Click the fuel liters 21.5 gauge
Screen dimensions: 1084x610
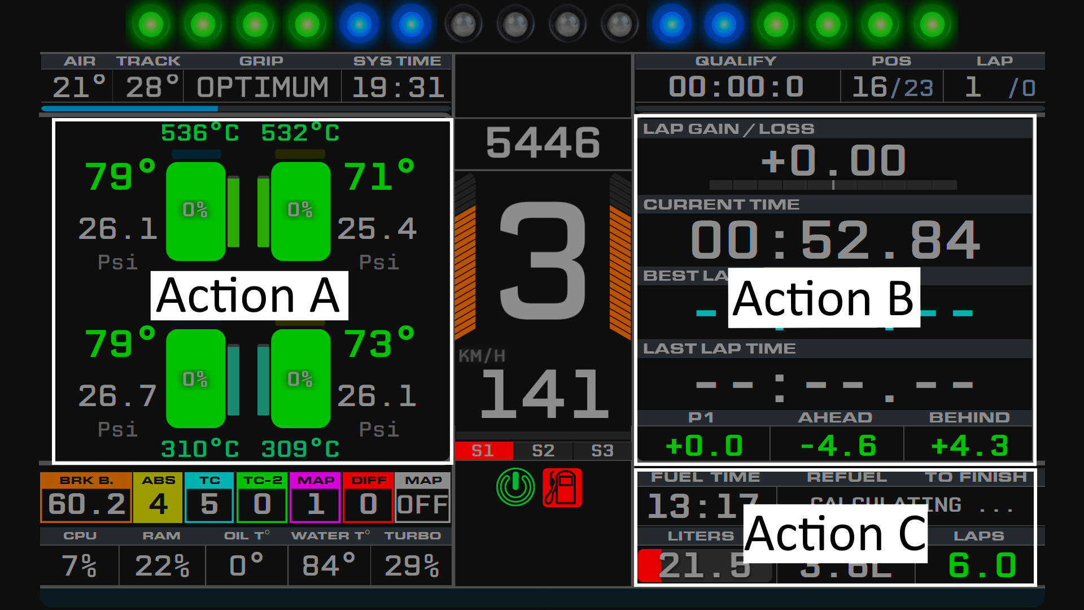[705, 565]
